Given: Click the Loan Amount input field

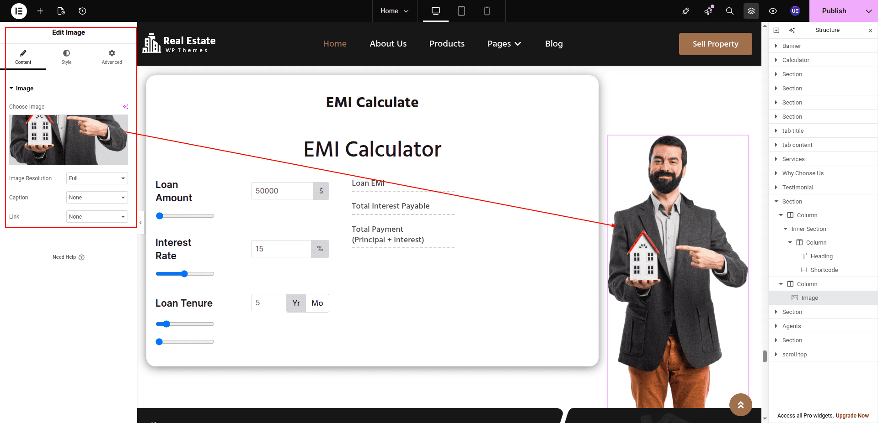Looking at the screenshot, I should 282,191.
